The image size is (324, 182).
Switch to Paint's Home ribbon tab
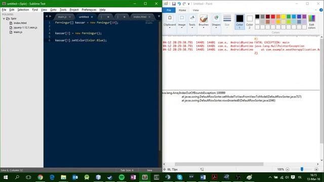tap(182, 10)
